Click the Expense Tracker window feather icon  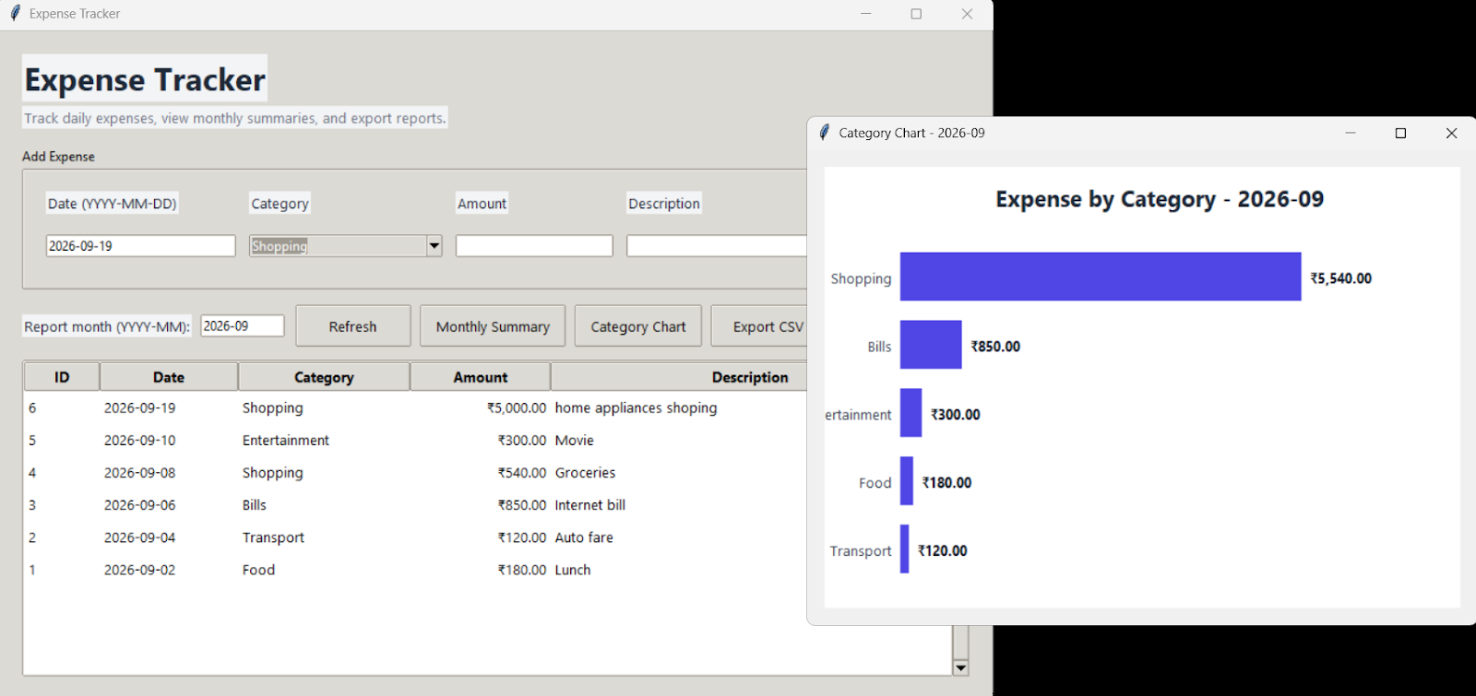[x=15, y=14]
